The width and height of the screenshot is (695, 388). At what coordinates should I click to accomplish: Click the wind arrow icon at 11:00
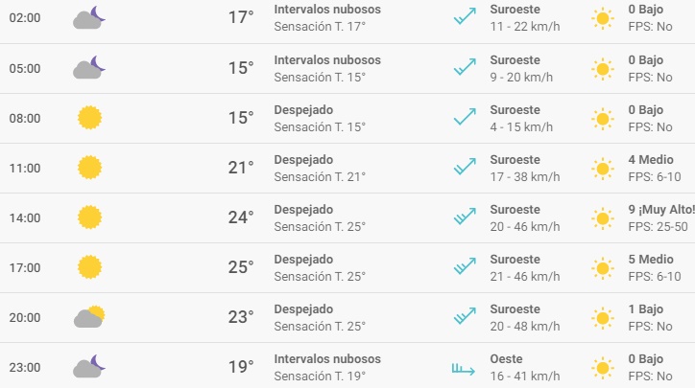click(x=465, y=168)
